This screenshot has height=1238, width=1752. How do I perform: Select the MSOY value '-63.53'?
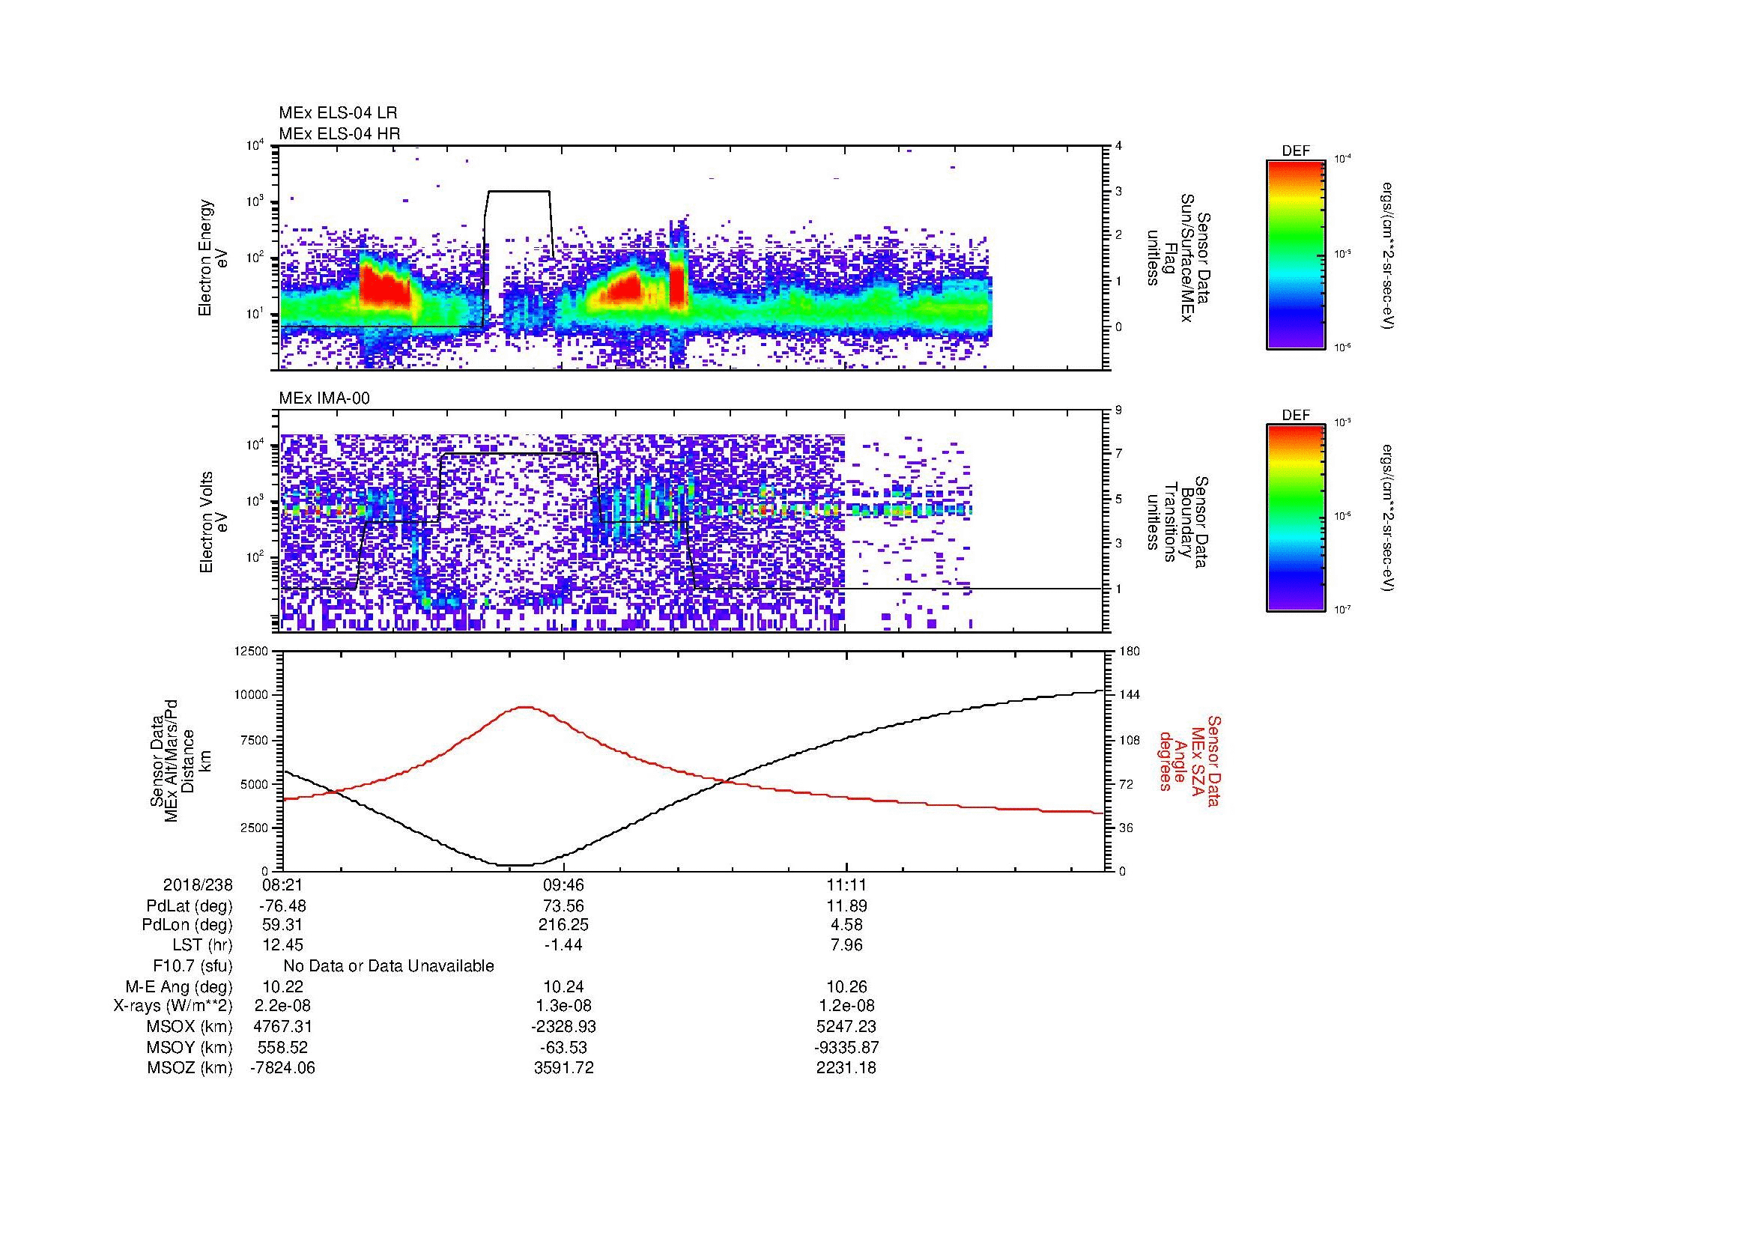tap(563, 1047)
